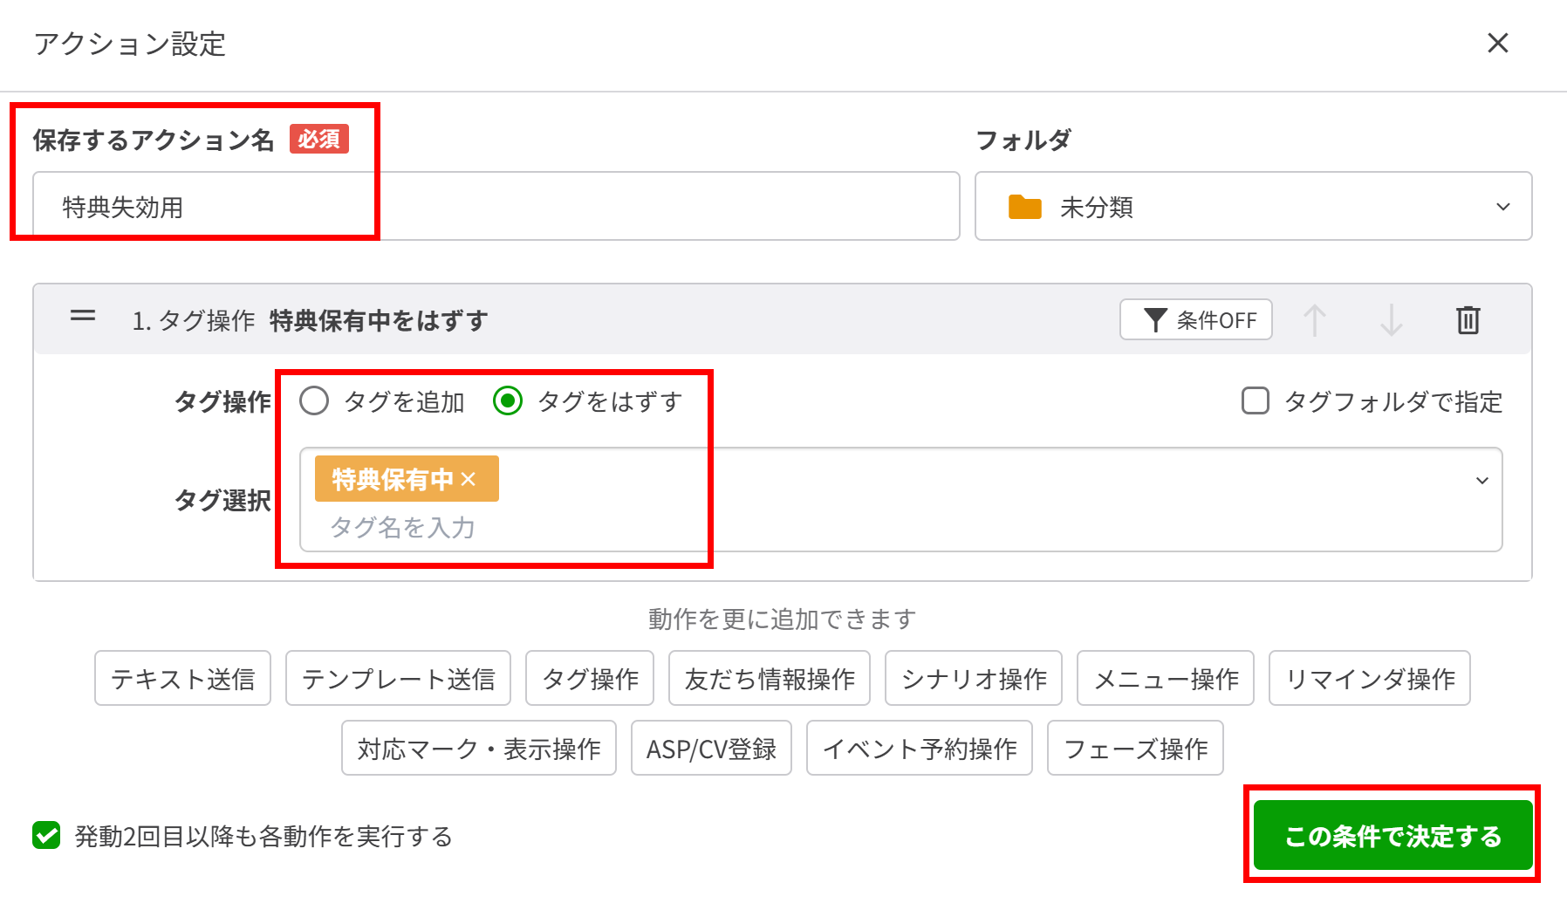Uncheck 発動2回目以降も各動作を実行する
The image size is (1567, 917).
45,837
